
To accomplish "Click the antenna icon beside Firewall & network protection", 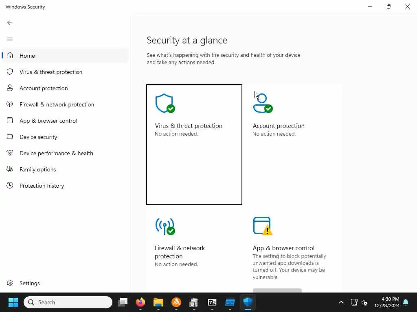I will coord(10,104).
